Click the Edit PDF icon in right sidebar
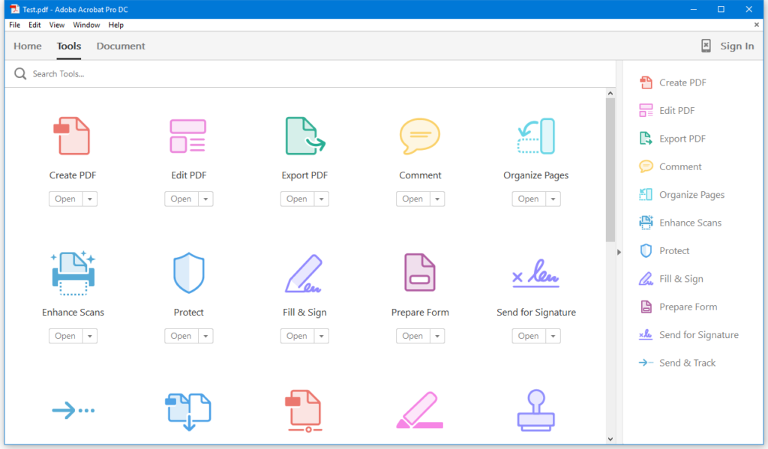 [x=646, y=111]
